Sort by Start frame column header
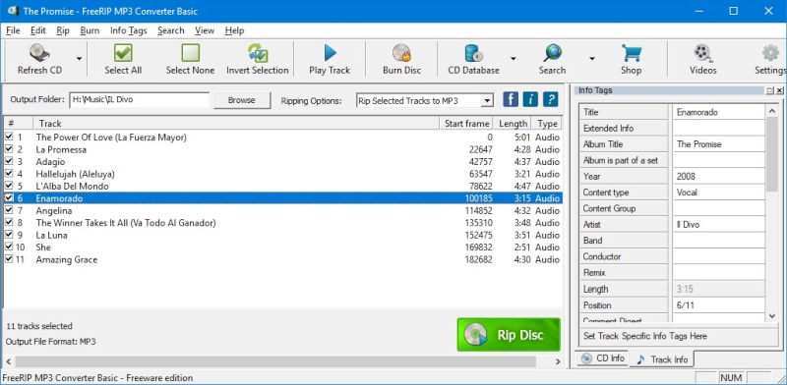 coord(466,124)
